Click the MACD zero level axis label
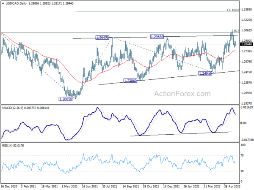 (243, 123)
